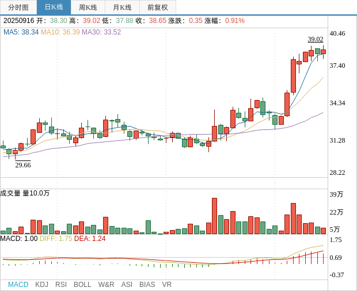Switch to the KDJ indicator
This screenshot has height=291, width=357.
pos(41,285)
